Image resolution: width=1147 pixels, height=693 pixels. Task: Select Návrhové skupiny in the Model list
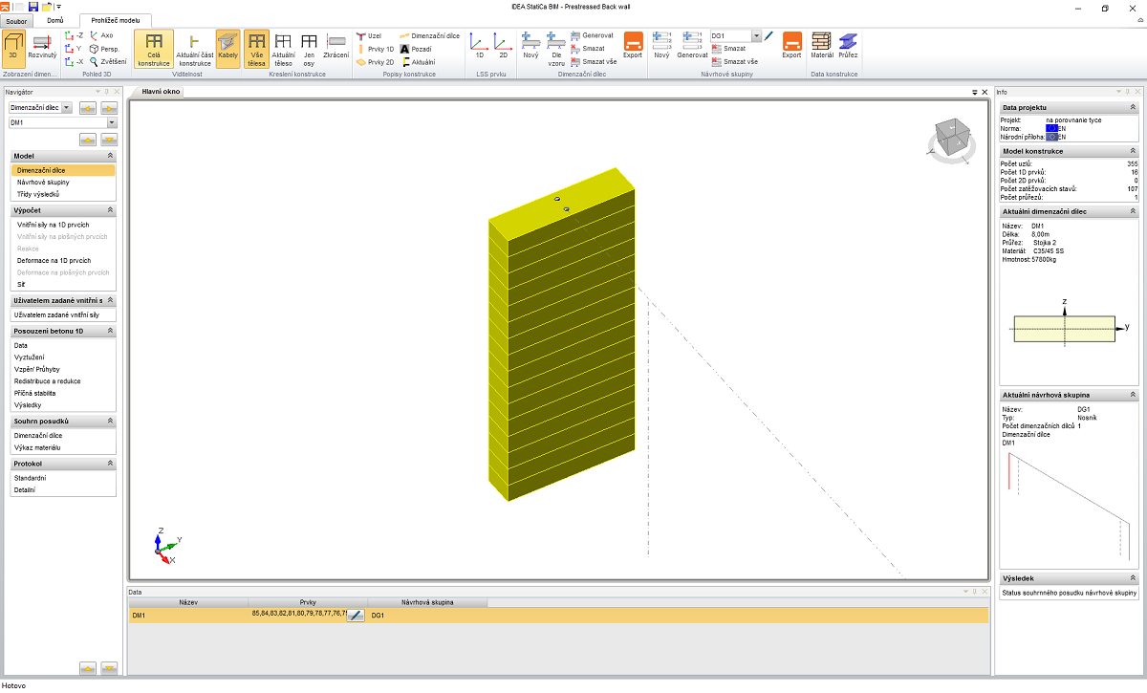pos(43,182)
